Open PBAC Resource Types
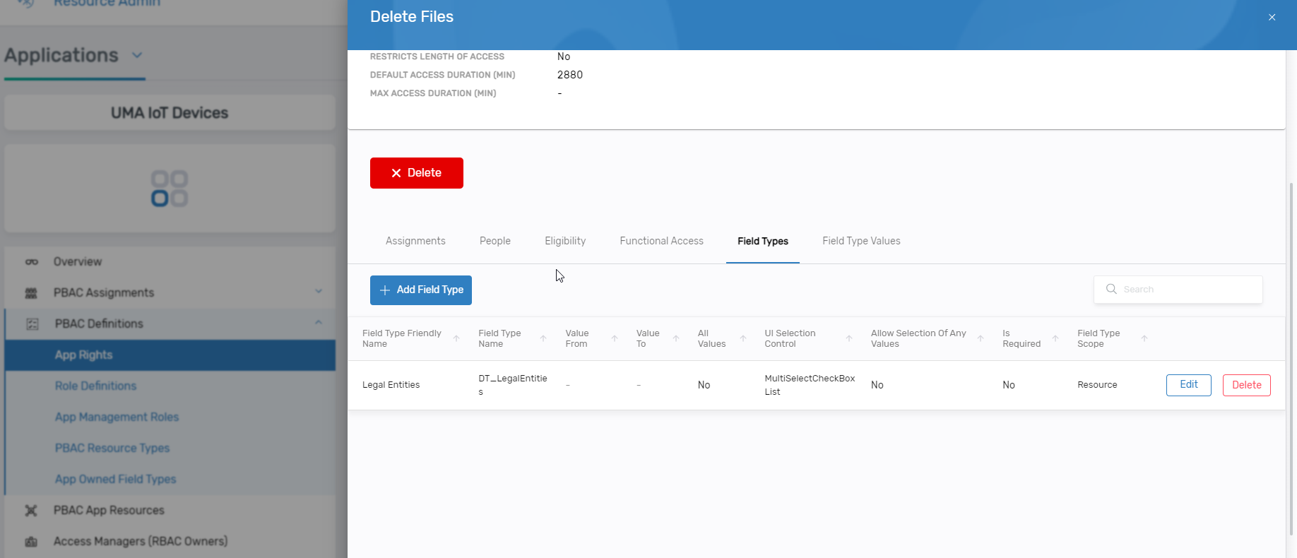The height and width of the screenshot is (558, 1297). pyautogui.click(x=112, y=448)
